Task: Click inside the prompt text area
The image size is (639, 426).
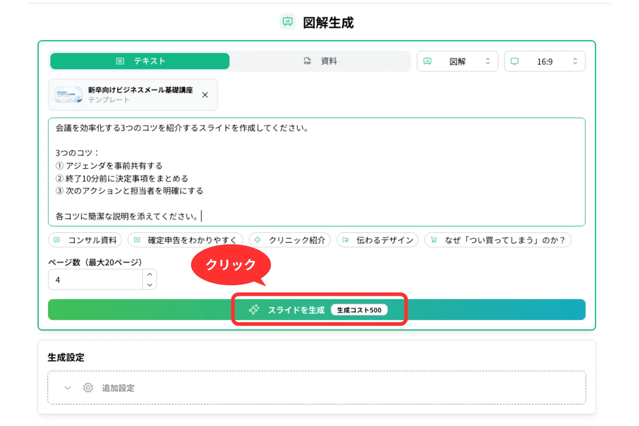Action: click(317, 172)
